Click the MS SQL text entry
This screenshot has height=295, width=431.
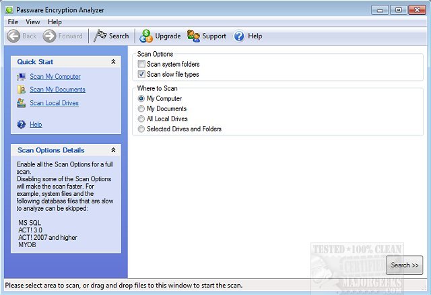tap(30, 223)
